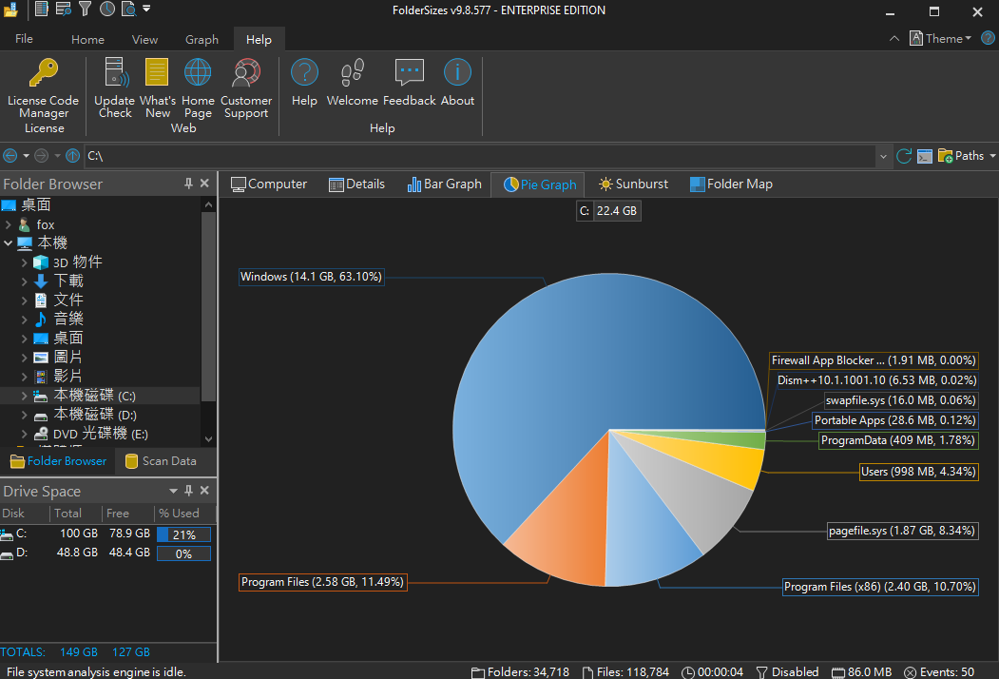Open the File menu
999x679 pixels.
(x=24, y=39)
